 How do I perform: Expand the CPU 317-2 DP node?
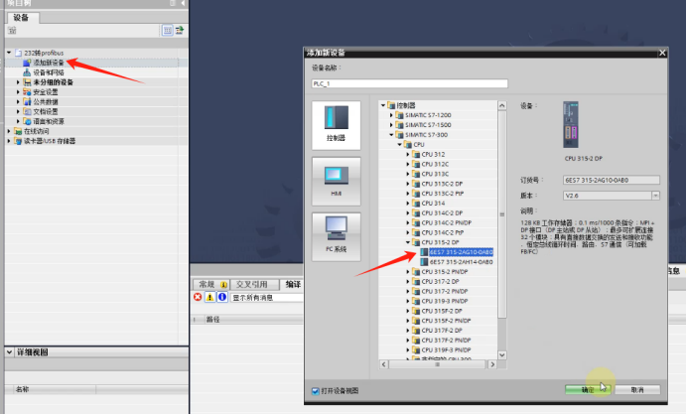pos(408,281)
